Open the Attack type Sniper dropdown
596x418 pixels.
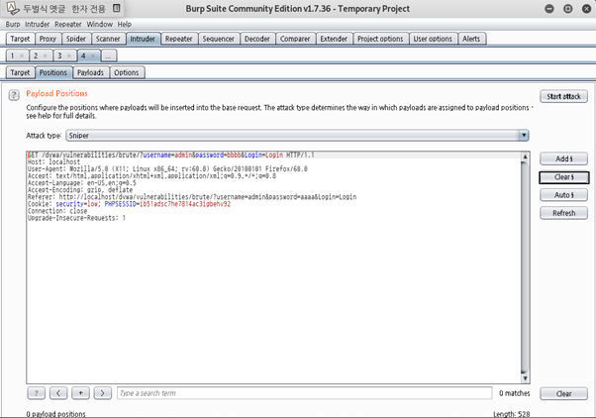coord(297,136)
